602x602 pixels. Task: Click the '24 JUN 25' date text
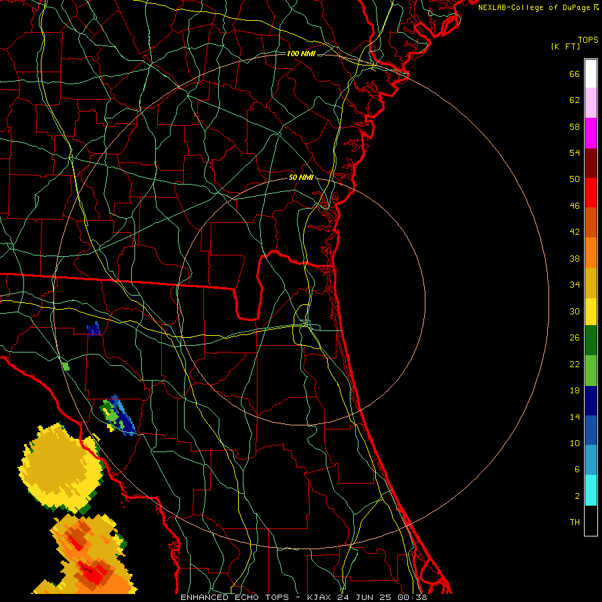coord(363,597)
